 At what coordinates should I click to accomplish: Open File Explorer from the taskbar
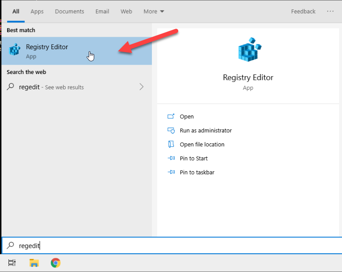click(34, 263)
